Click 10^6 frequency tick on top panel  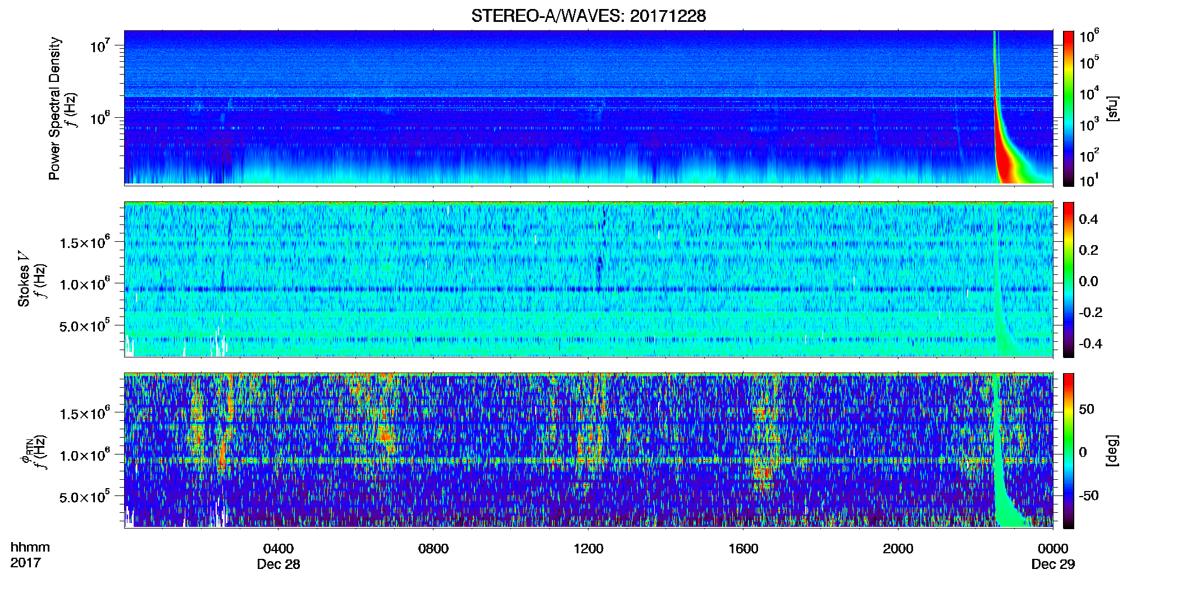(x=100, y=118)
